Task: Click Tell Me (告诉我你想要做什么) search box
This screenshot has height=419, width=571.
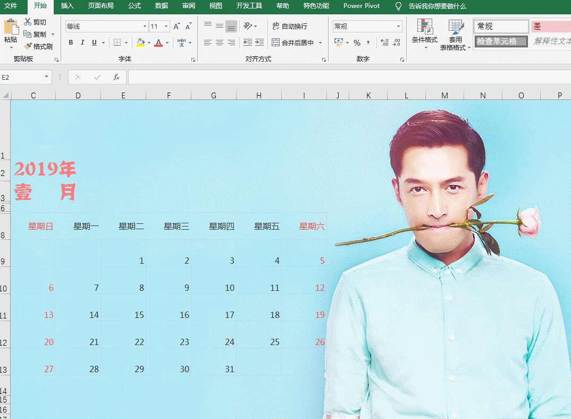Action: (437, 6)
